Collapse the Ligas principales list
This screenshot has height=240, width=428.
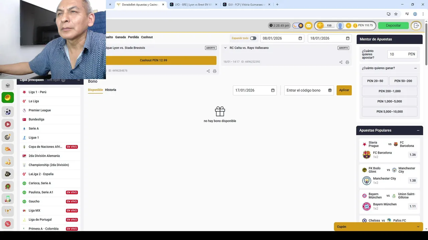pyautogui.click(x=79, y=80)
